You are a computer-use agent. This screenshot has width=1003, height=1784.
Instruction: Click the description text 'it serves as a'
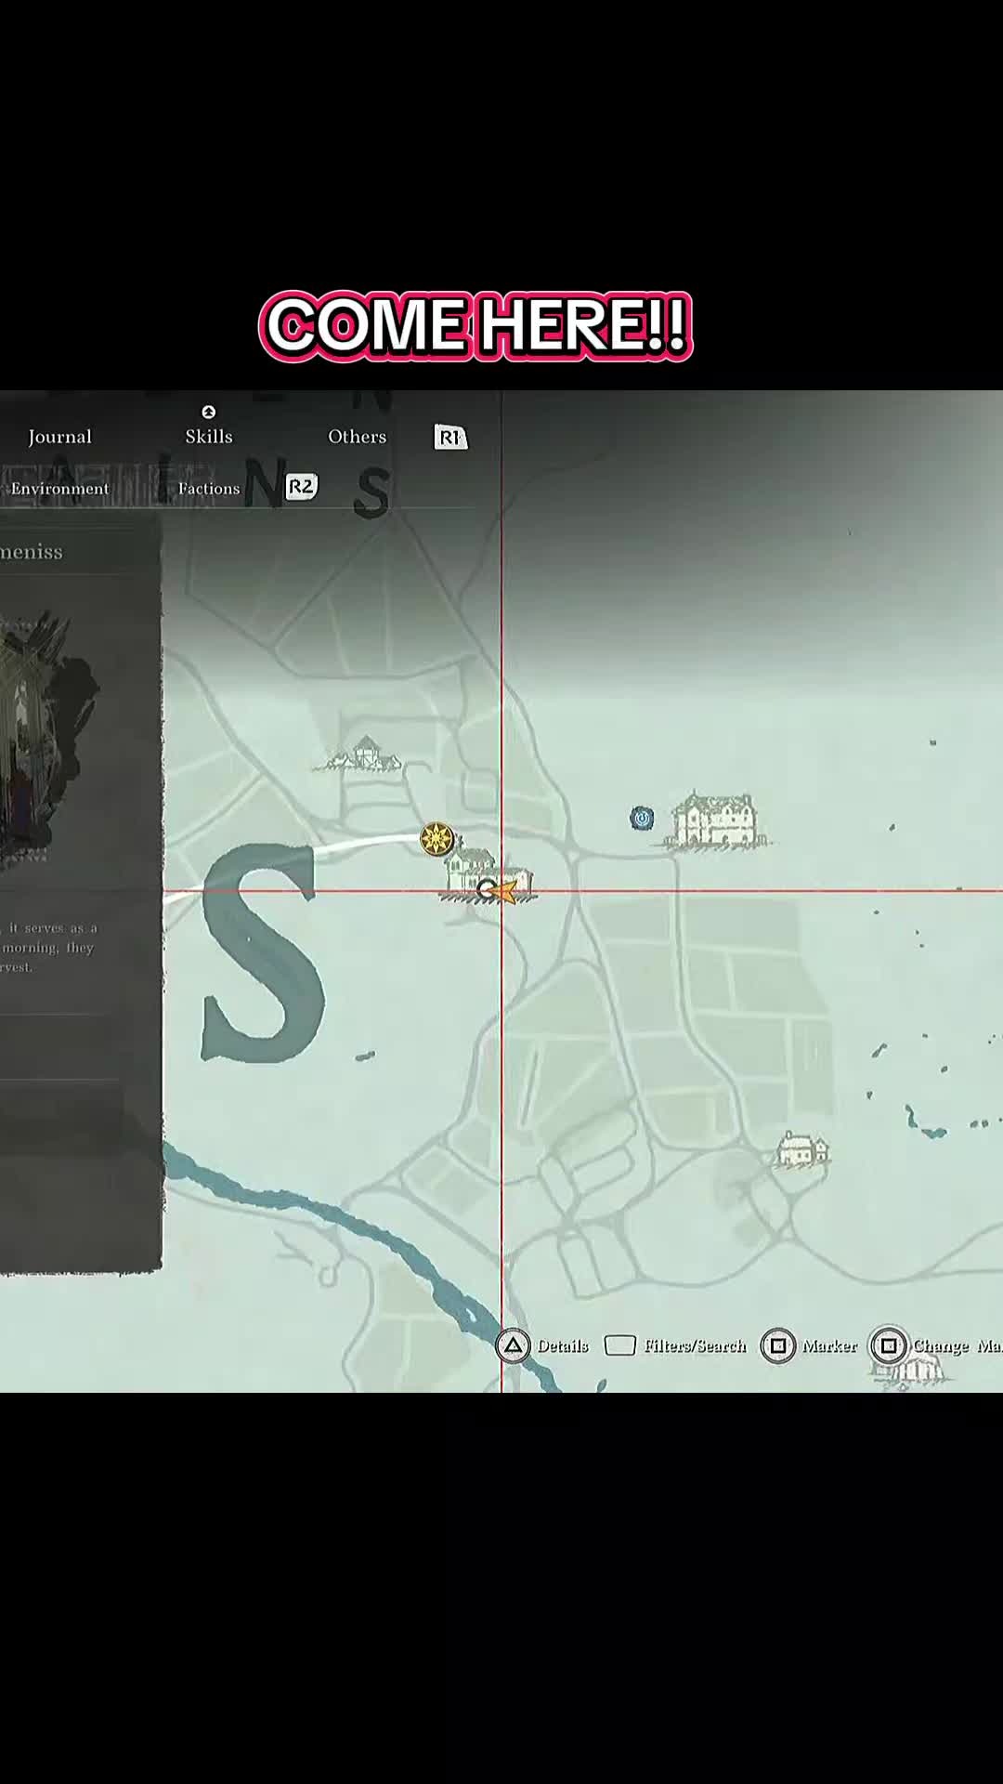[x=53, y=928]
